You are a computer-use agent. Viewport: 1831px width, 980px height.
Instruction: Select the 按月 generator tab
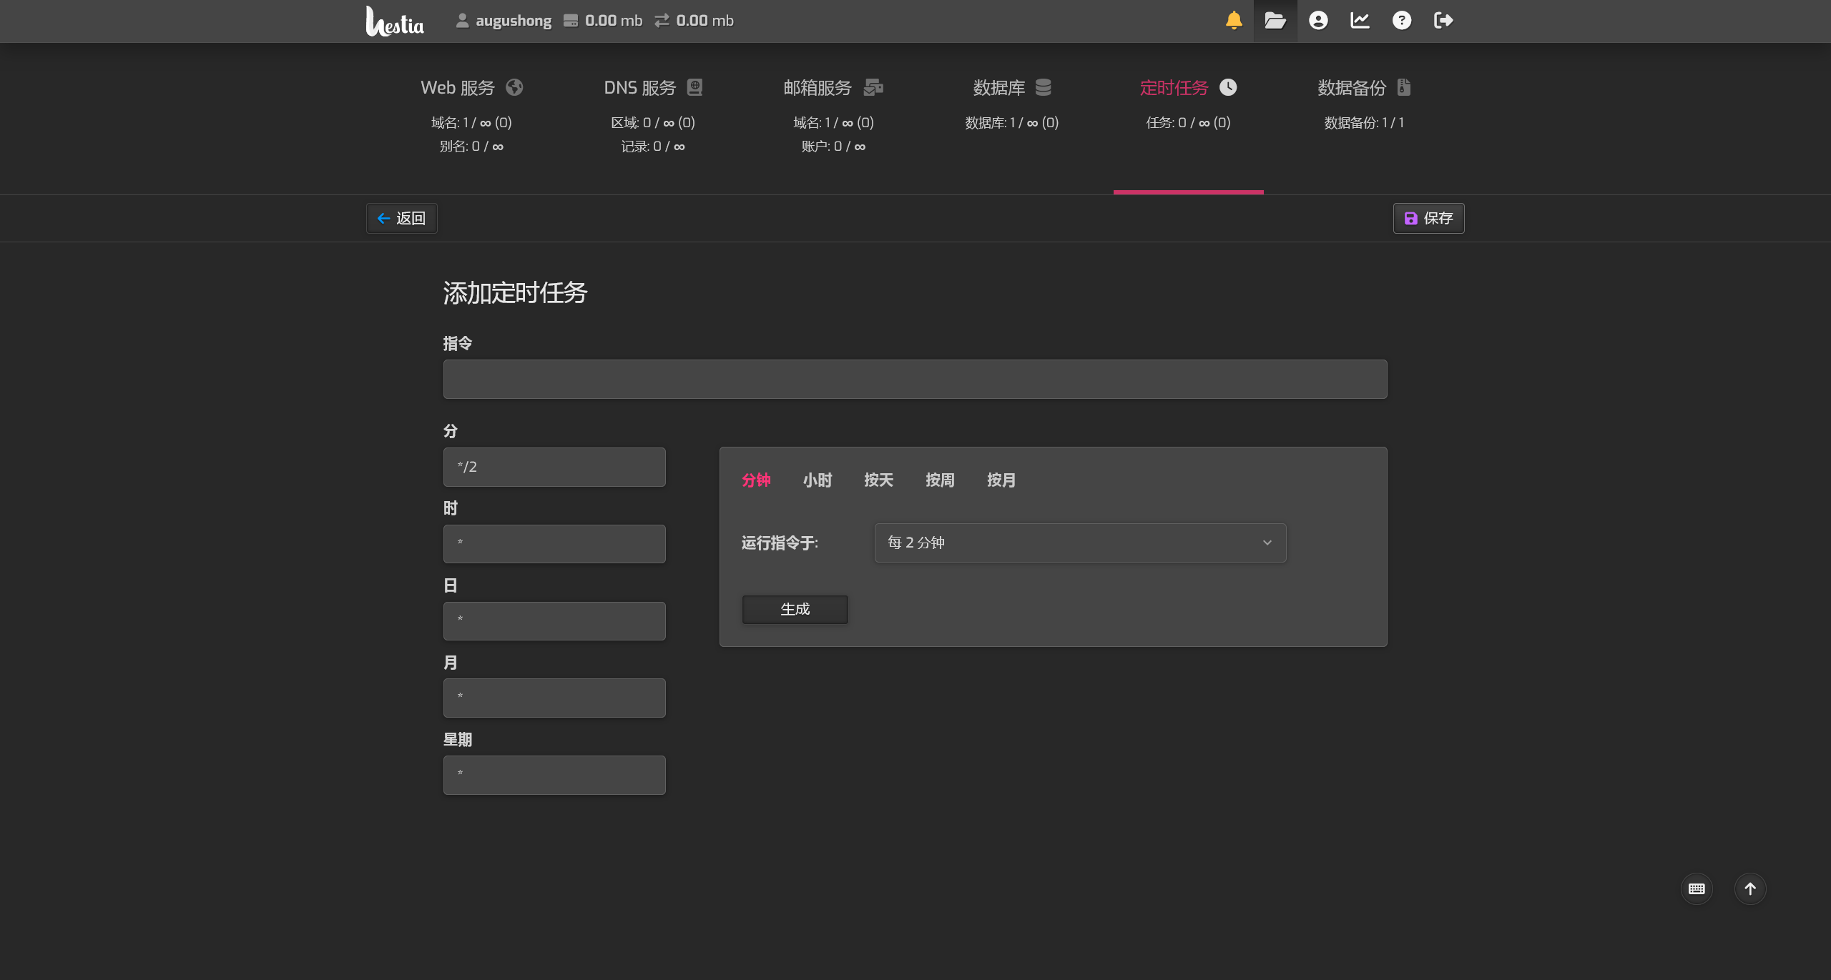(1001, 480)
